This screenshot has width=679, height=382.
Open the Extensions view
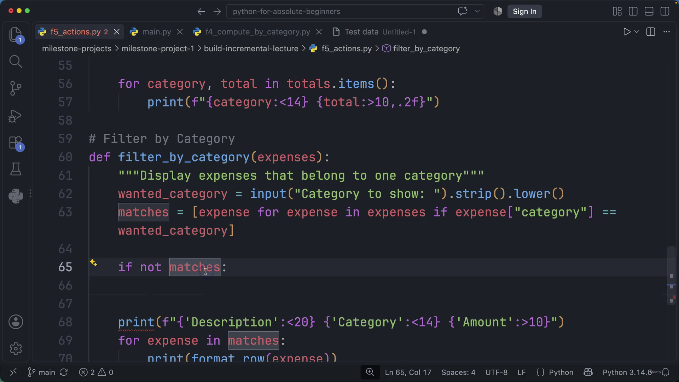click(16, 143)
